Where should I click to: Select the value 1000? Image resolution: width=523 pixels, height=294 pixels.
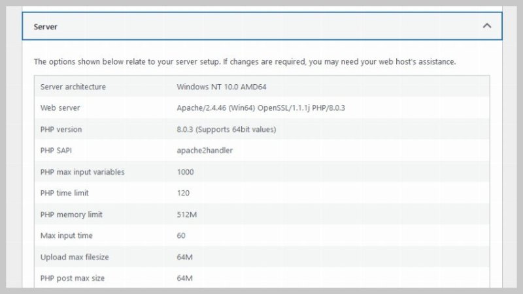pyautogui.click(x=186, y=172)
